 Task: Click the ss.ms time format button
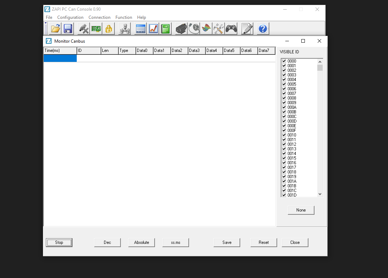click(176, 242)
